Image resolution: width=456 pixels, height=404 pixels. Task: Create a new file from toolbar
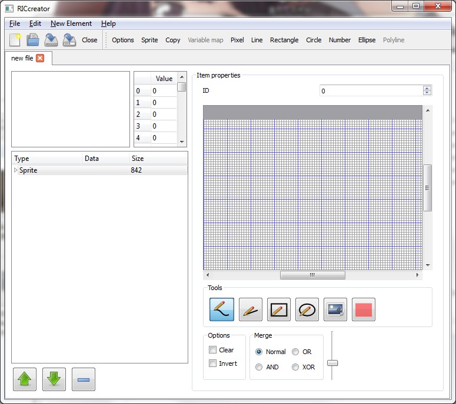click(x=15, y=40)
